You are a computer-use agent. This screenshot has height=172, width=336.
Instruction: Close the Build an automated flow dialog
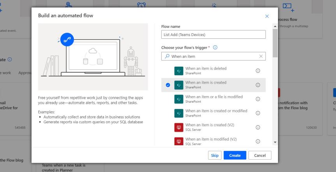(x=267, y=16)
